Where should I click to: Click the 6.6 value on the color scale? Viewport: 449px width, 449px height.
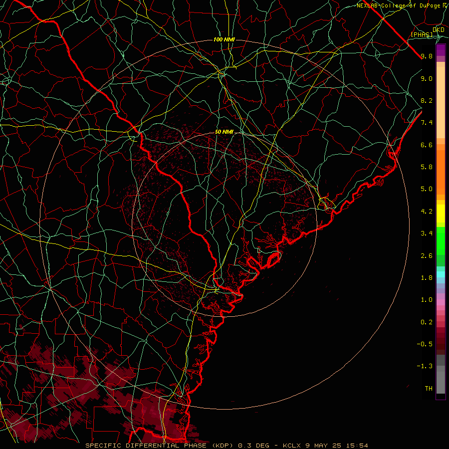point(427,145)
